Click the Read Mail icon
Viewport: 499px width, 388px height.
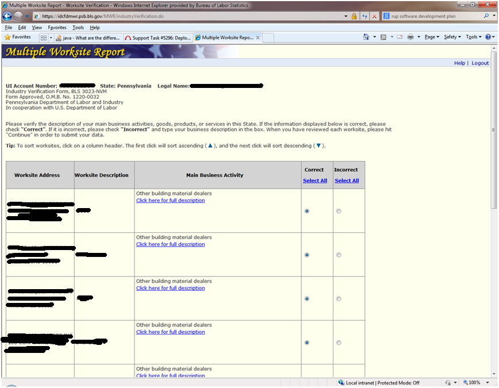[x=400, y=37]
